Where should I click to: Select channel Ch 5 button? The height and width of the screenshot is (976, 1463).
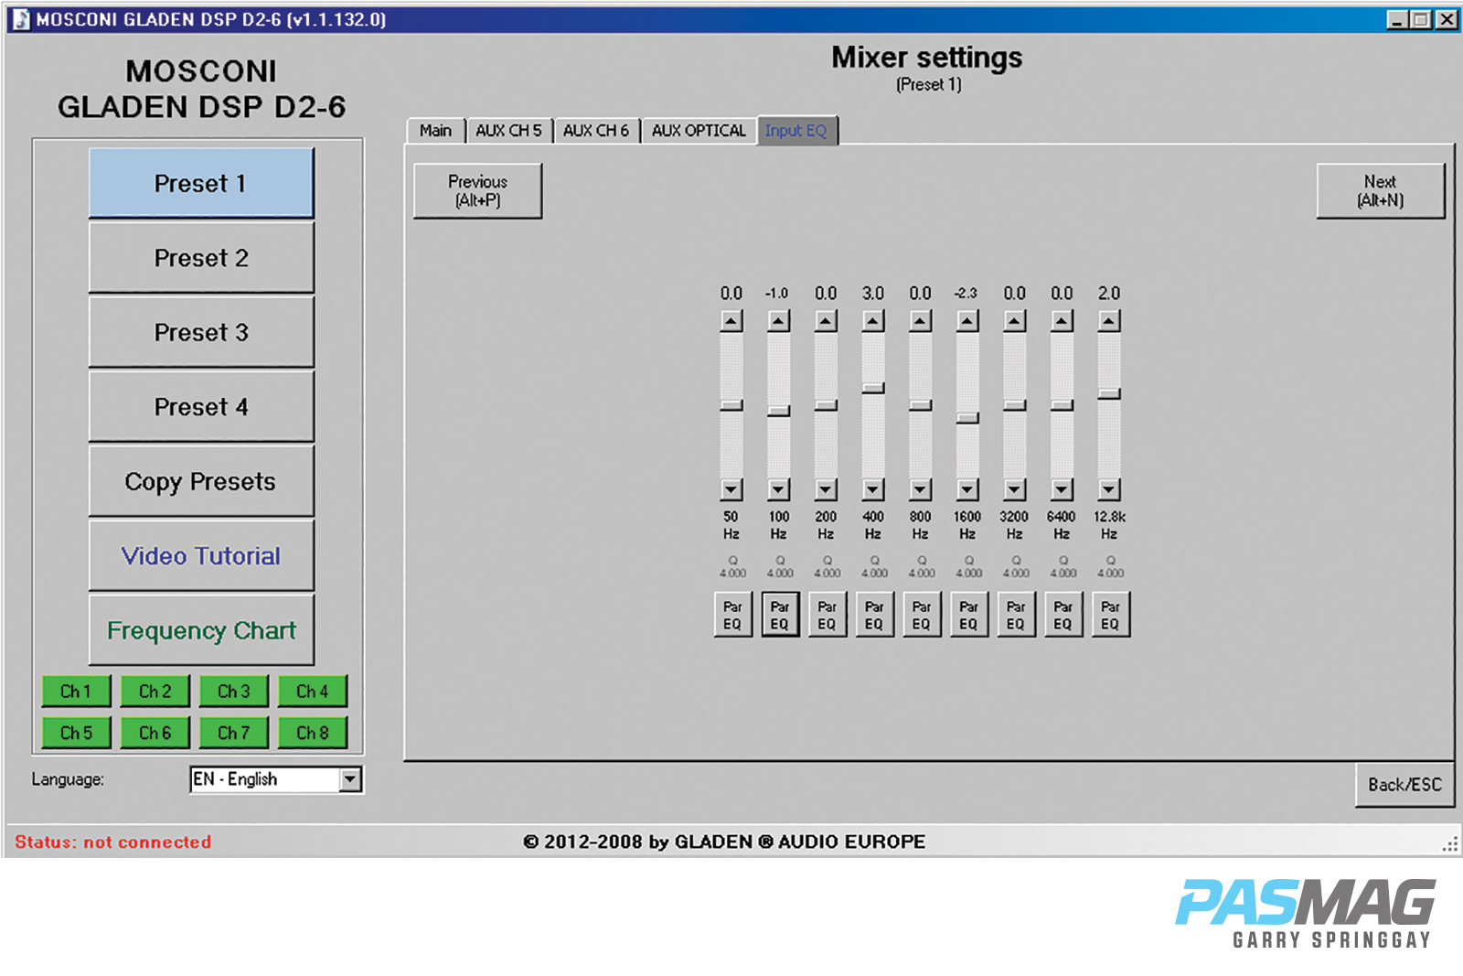coord(76,733)
